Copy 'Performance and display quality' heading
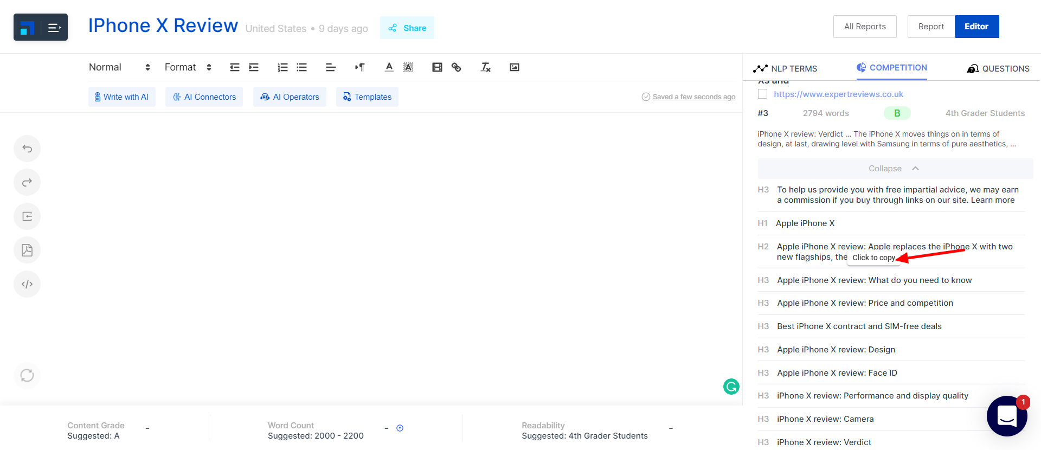This screenshot has height=450, width=1041. coord(872,396)
